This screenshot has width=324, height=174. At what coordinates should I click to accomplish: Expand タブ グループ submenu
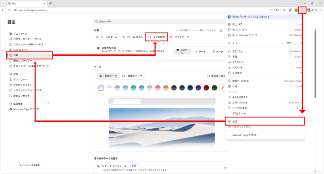[265, 62]
